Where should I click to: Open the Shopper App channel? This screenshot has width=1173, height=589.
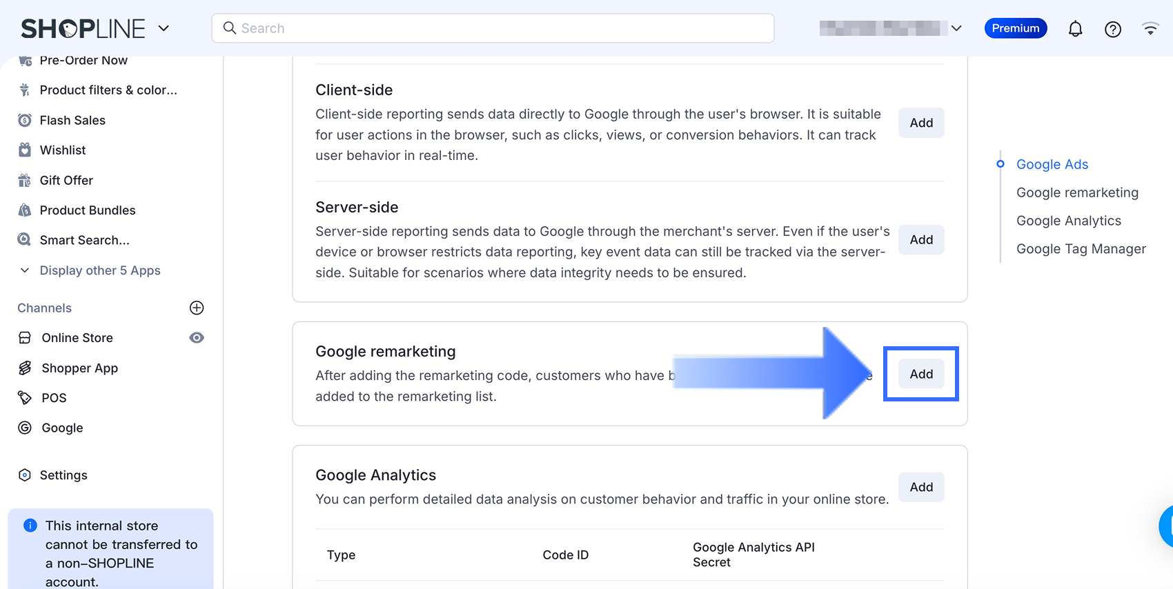[x=79, y=368]
